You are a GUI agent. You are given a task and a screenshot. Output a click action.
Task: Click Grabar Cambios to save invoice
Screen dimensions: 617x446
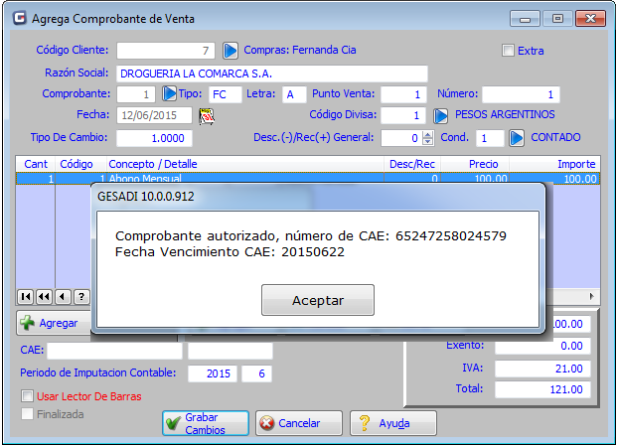coord(206,423)
